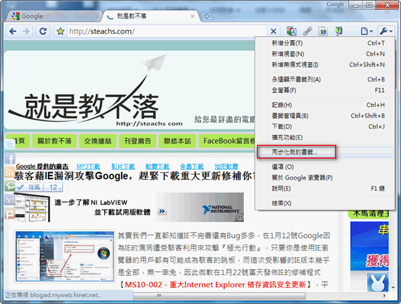
Task: Click ad info icon on National Instruments banner
Action: [240, 217]
